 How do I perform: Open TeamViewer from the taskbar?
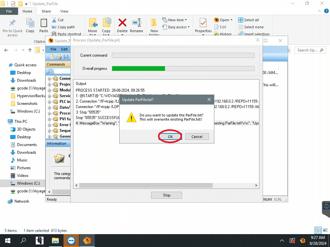(x=71, y=241)
